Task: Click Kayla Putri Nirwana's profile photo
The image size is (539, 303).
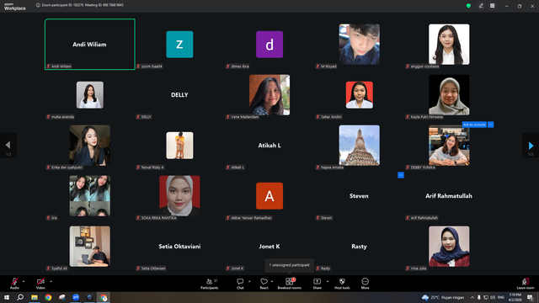Action: [449, 95]
